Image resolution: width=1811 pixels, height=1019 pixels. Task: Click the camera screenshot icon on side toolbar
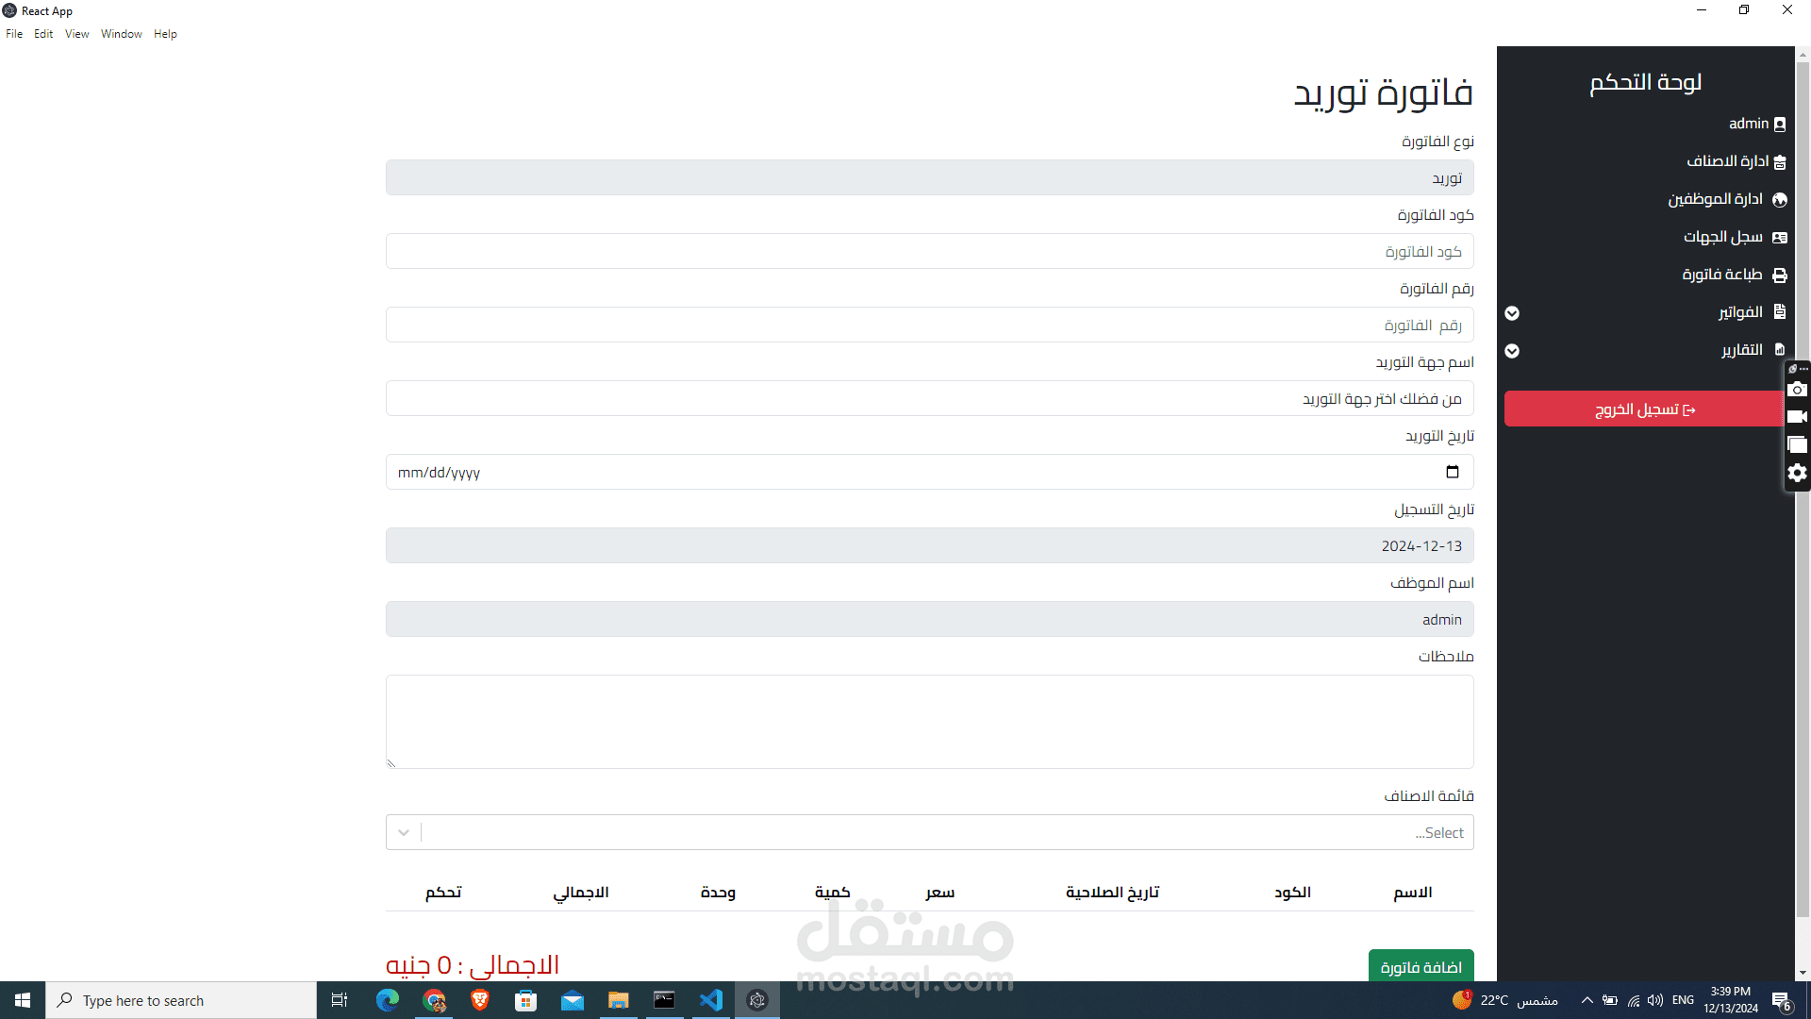[x=1797, y=390]
